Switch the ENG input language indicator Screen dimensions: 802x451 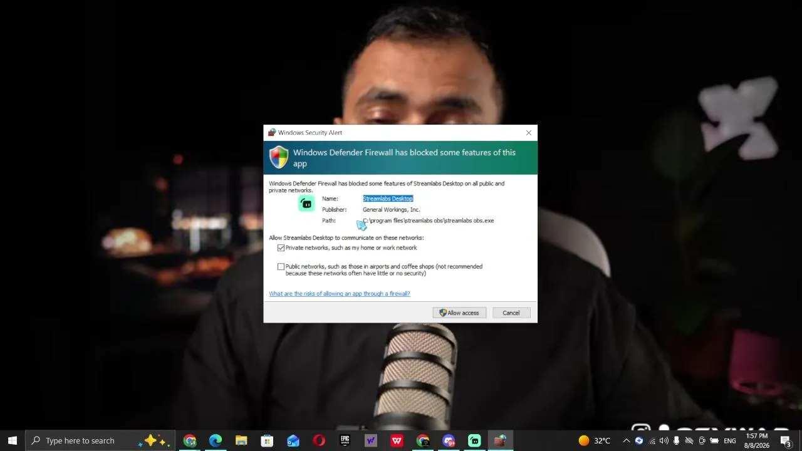(x=730, y=441)
